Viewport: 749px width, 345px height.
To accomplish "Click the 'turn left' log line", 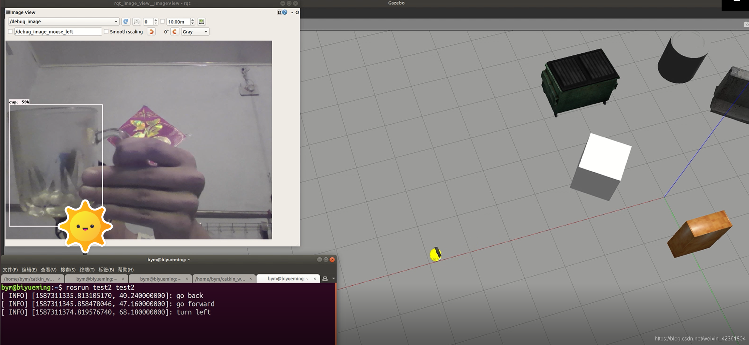I will 106,312.
